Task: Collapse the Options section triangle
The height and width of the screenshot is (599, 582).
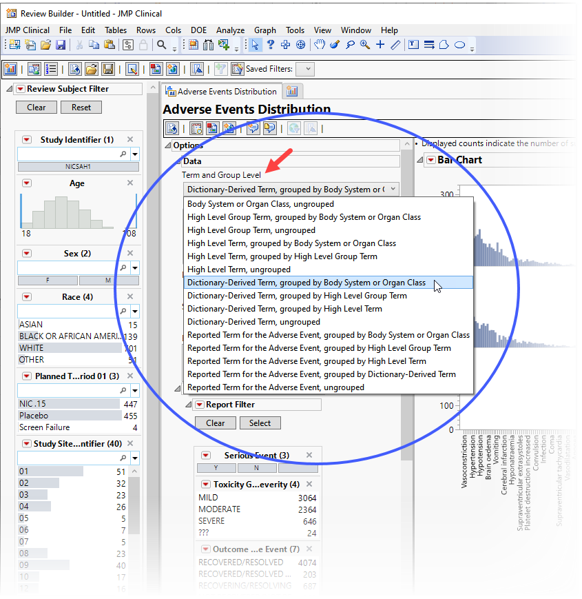Action: point(167,145)
